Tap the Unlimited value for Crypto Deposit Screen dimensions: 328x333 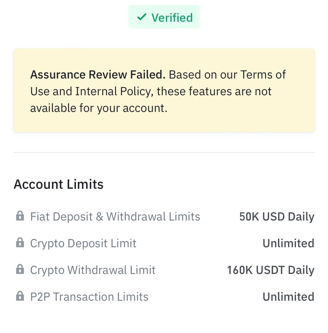point(288,243)
